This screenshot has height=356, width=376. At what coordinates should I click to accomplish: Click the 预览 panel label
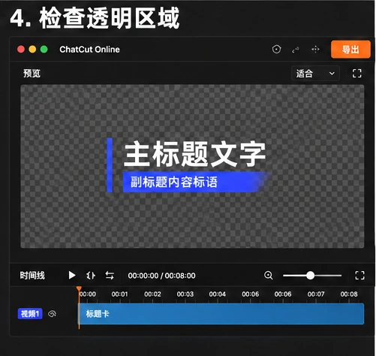pyautogui.click(x=32, y=74)
